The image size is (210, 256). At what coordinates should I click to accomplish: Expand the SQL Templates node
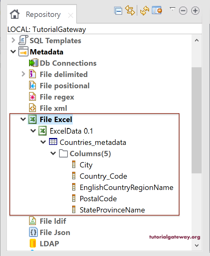pyautogui.click(x=13, y=40)
